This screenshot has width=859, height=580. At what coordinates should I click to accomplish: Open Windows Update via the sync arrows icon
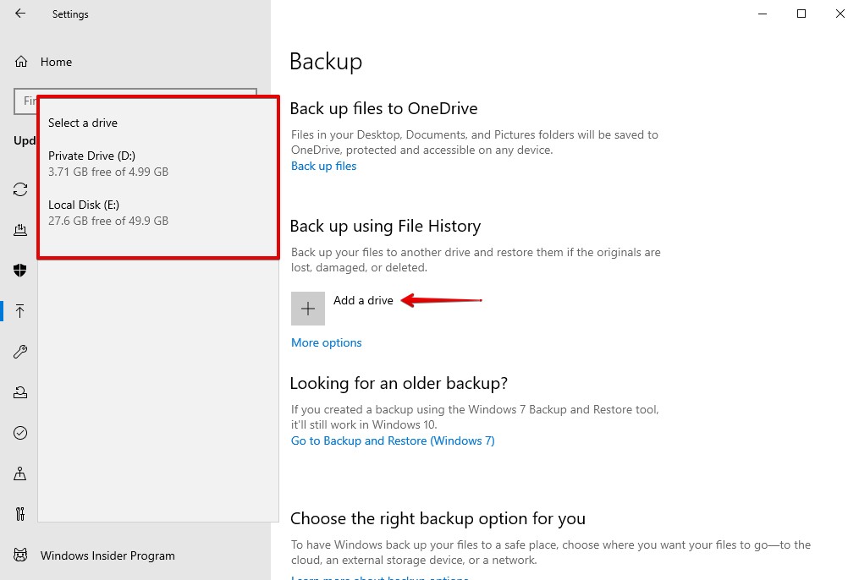point(20,189)
